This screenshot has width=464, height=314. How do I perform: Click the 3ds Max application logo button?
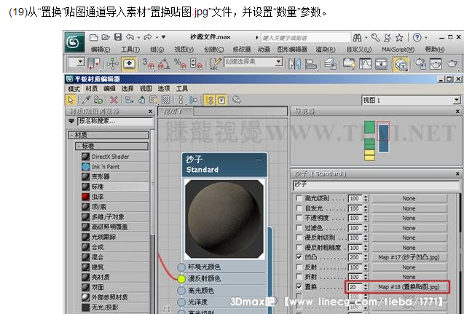74,42
